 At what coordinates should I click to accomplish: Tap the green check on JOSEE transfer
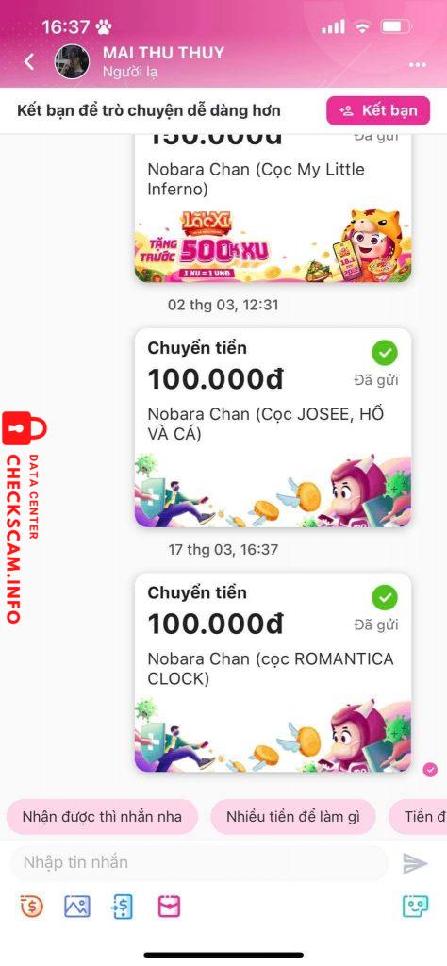coord(385,353)
